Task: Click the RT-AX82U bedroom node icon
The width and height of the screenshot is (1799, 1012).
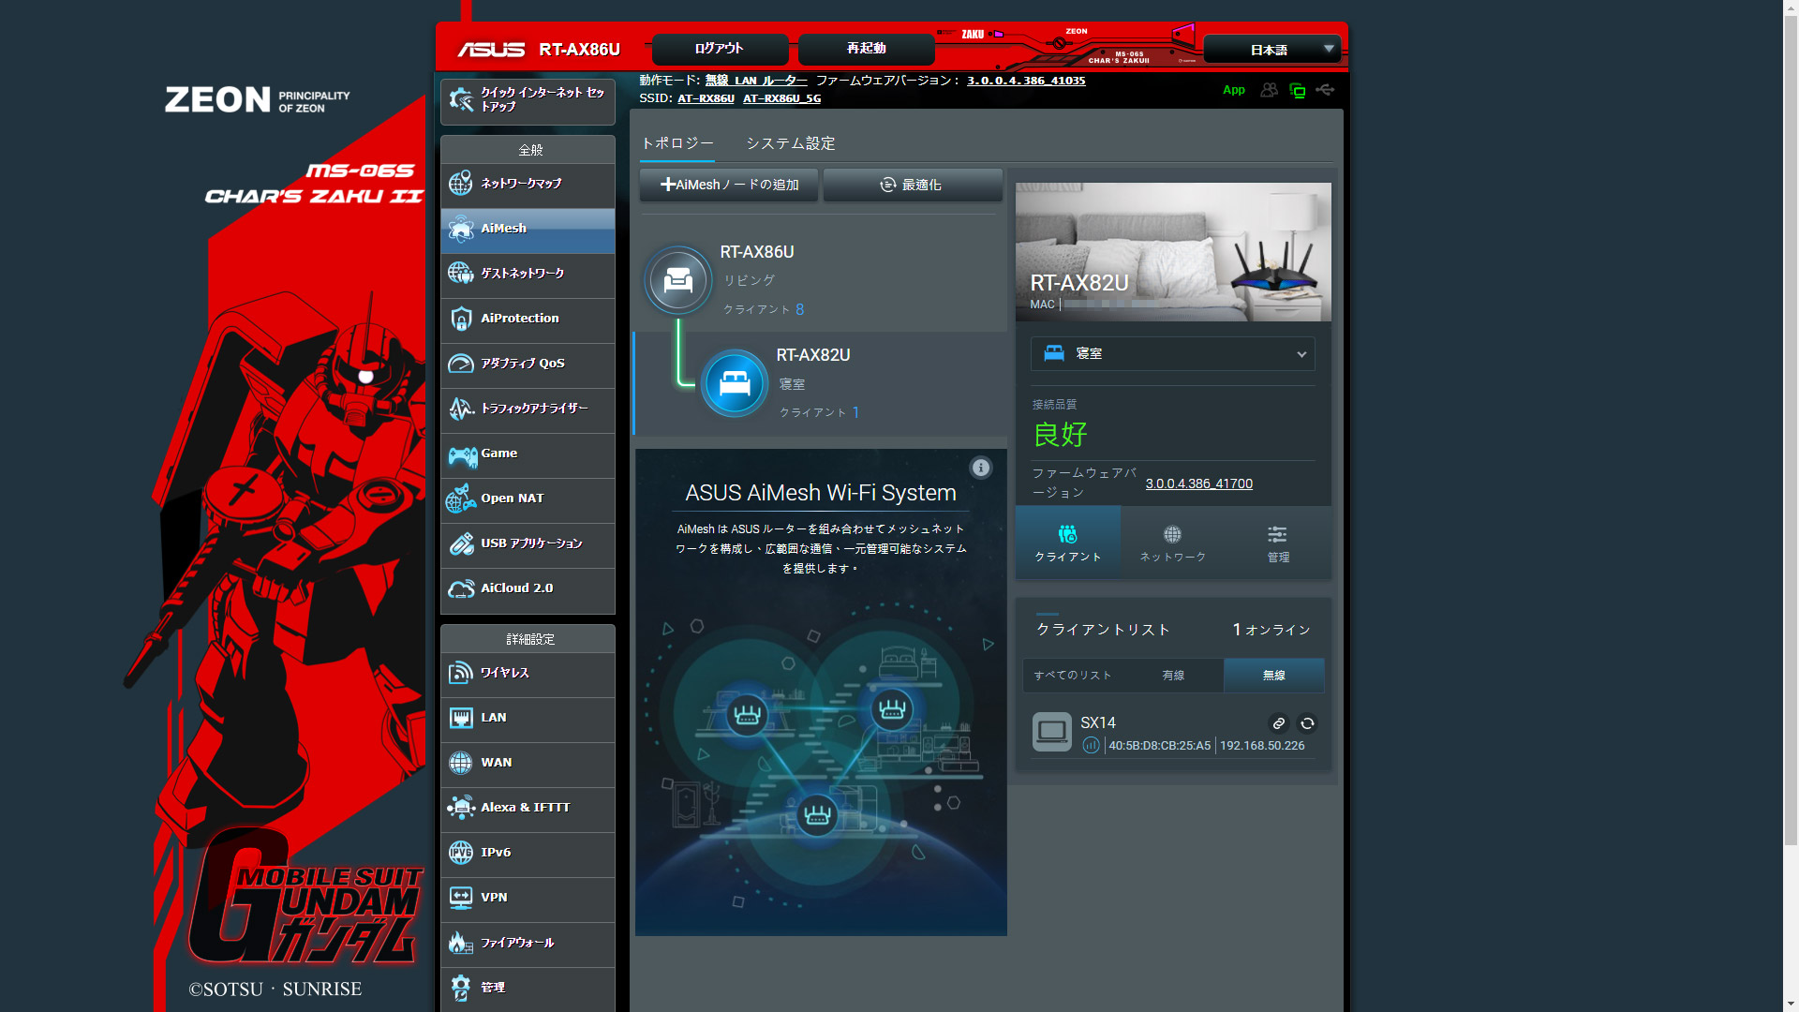Action: (x=735, y=383)
